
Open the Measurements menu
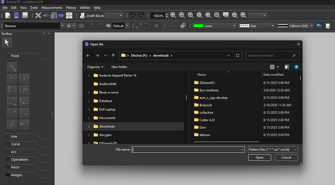(52, 8)
